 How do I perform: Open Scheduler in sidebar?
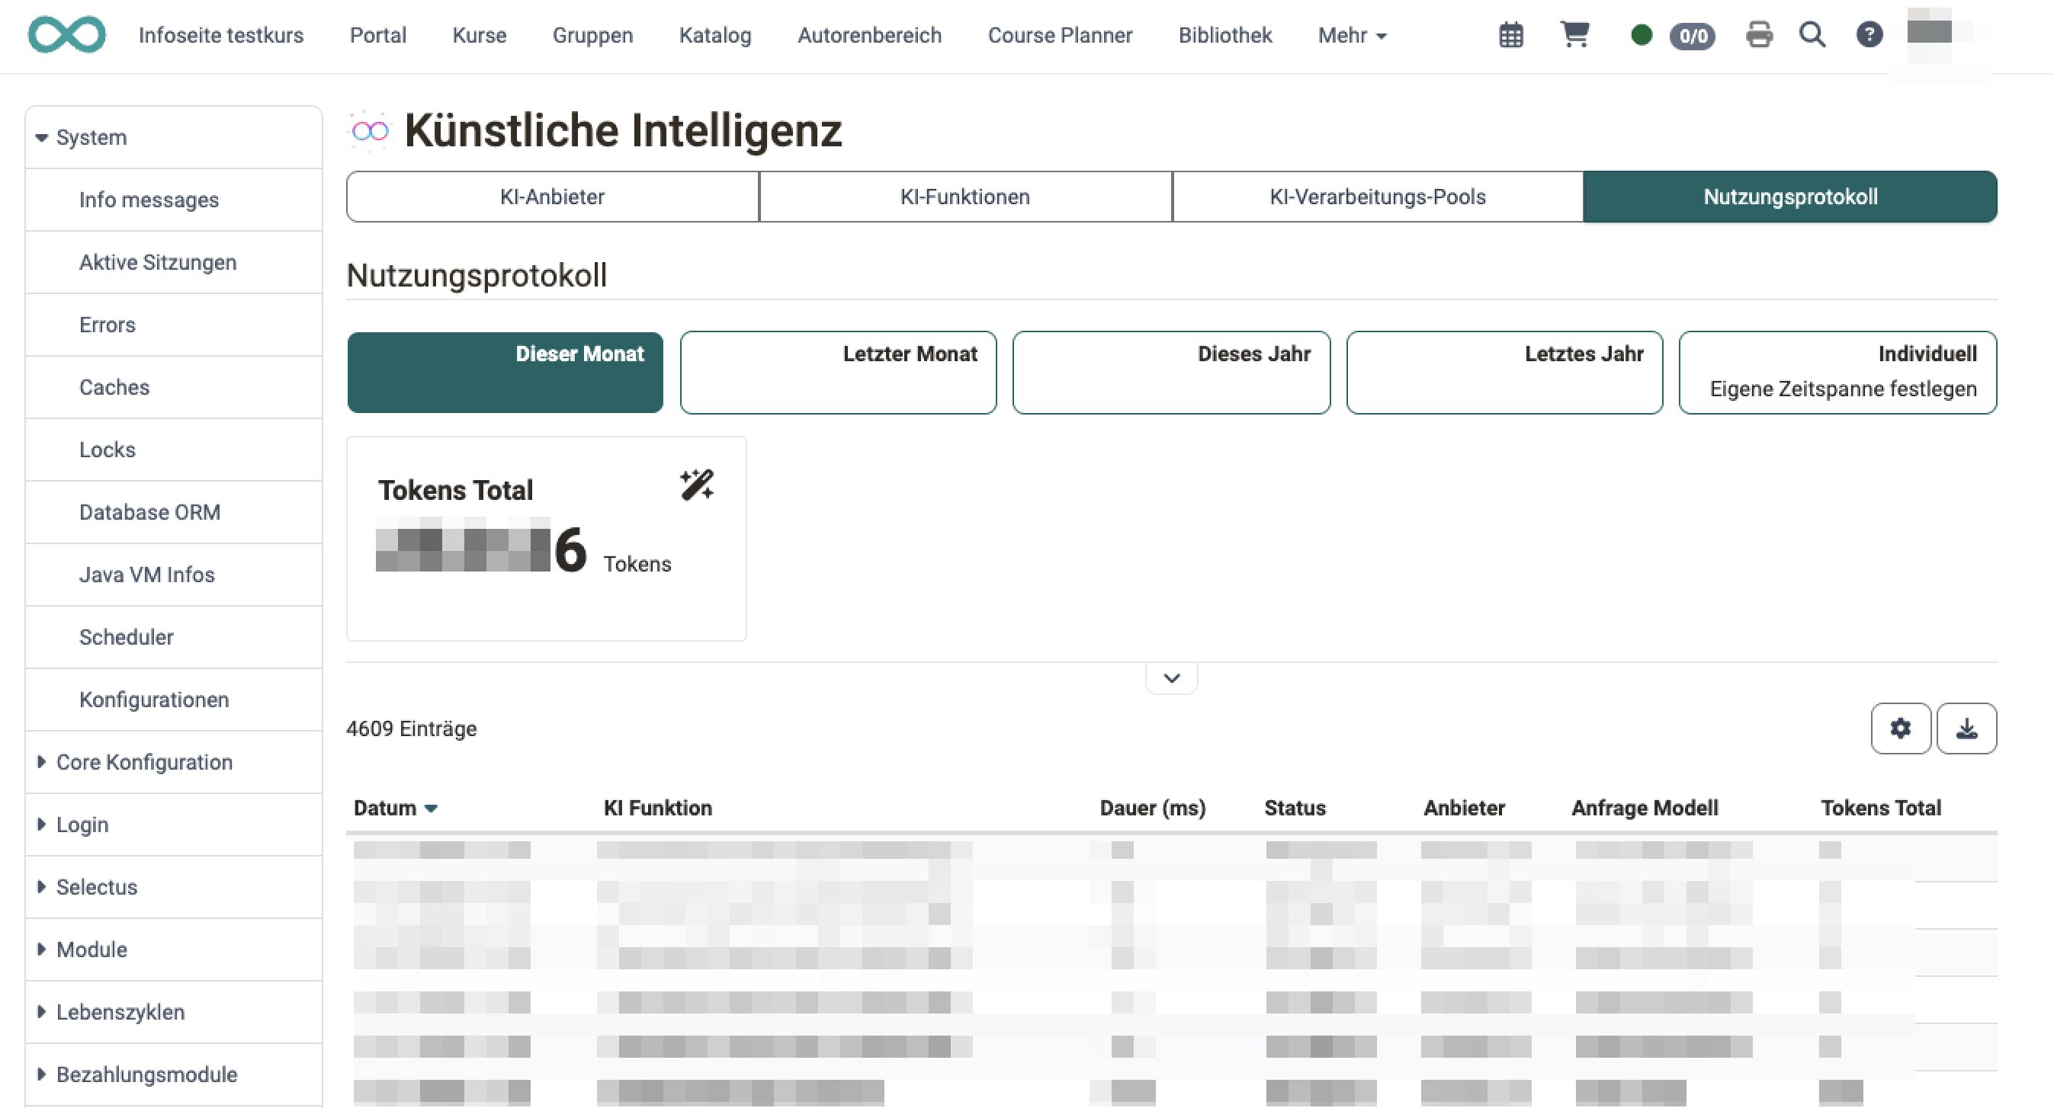174,637
